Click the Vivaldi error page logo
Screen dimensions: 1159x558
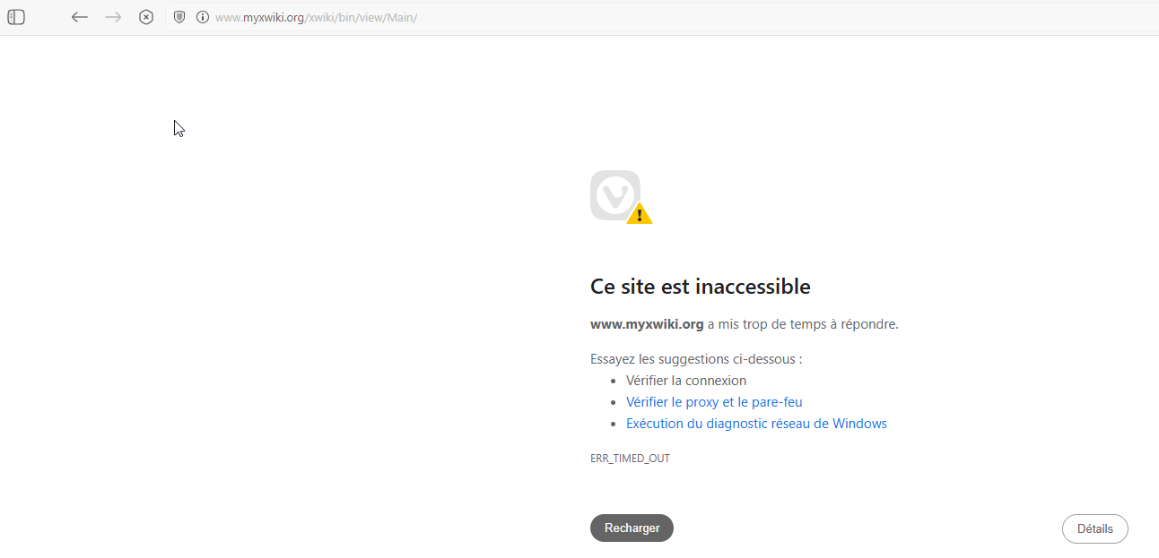point(621,197)
